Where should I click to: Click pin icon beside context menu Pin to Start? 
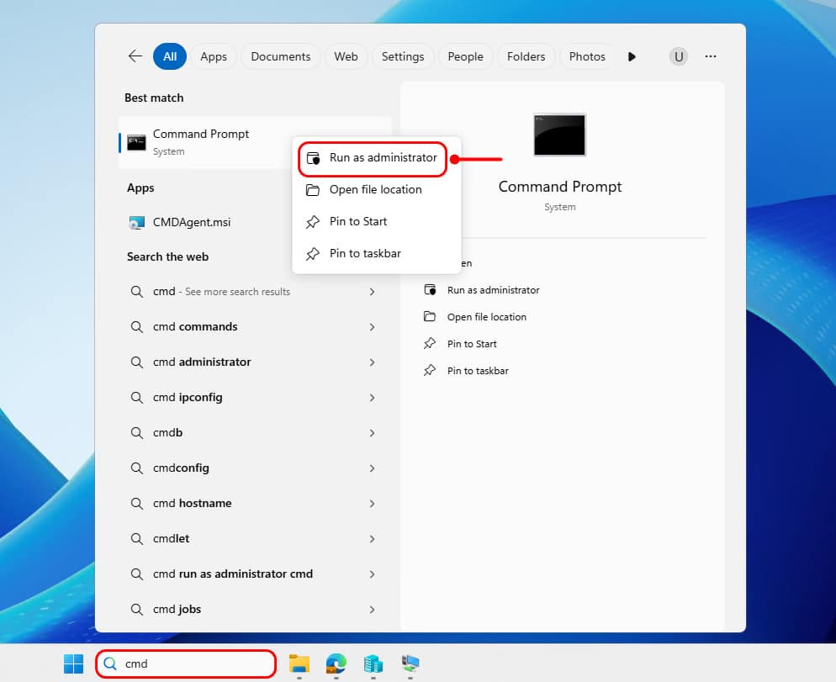(x=313, y=222)
